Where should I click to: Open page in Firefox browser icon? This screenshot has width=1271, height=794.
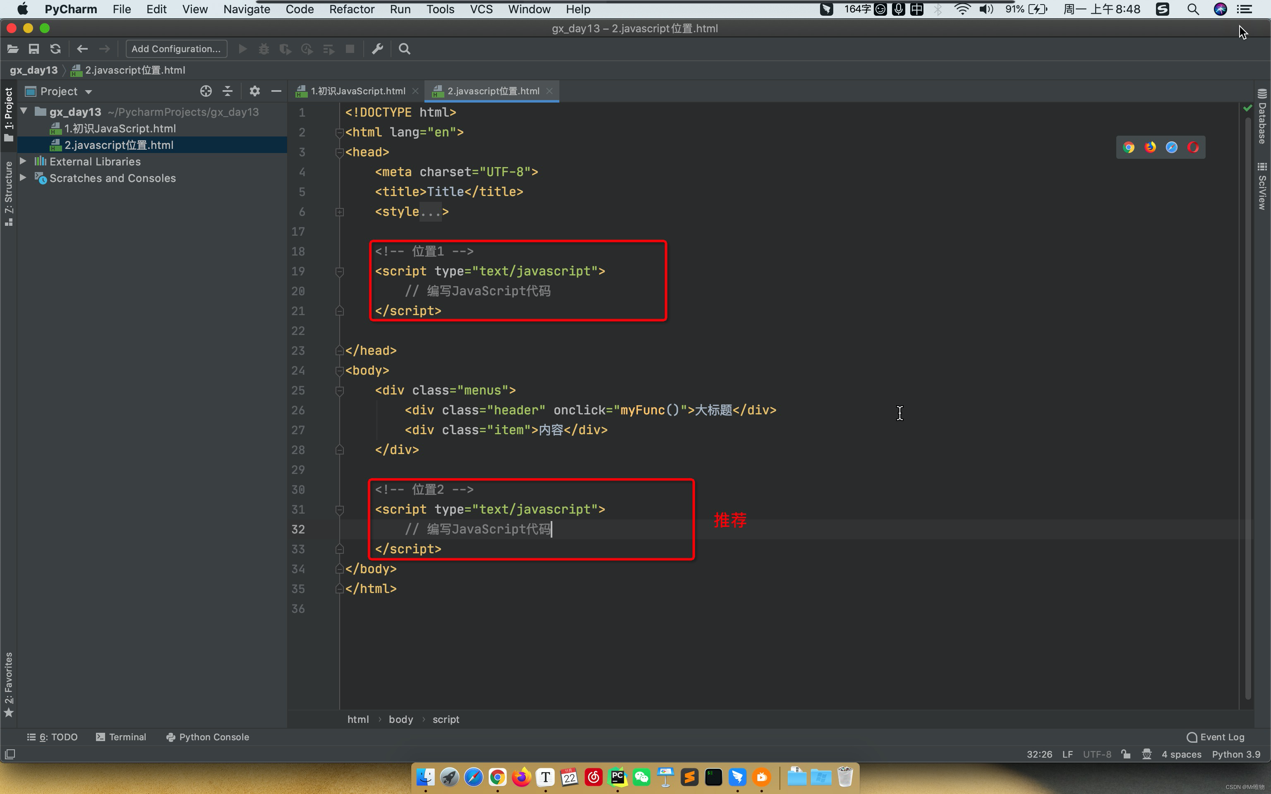pyautogui.click(x=1150, y=148)
